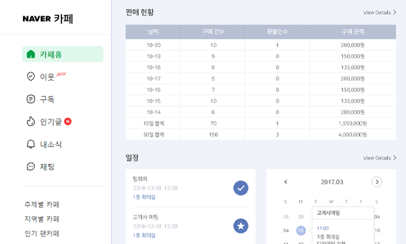Click the NAVER 카페 logo

pyautogui.click(x=47, y=19)
